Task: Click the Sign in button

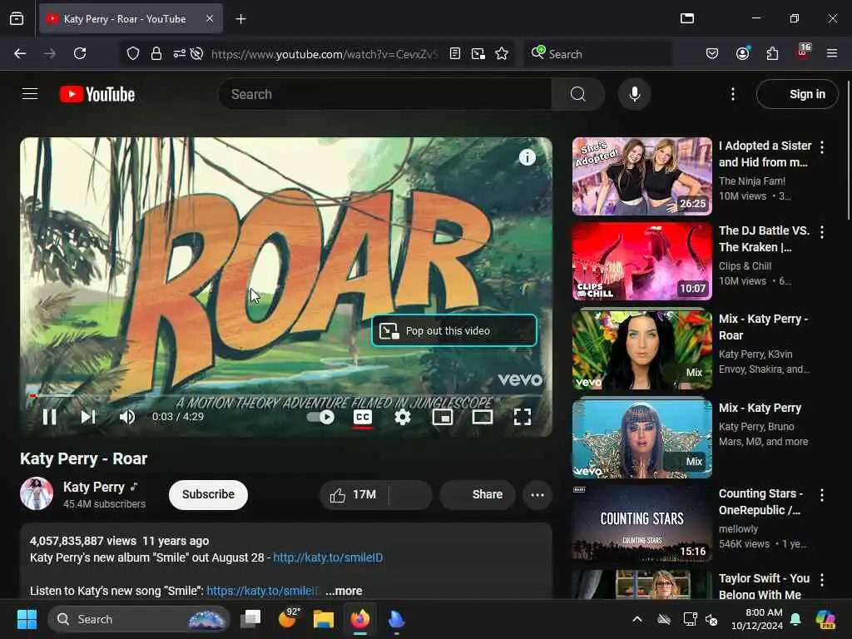Action: coord(797,94)
